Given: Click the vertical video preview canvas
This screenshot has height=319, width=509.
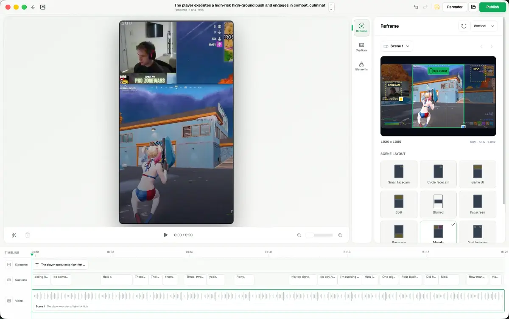Looking at the screenshot, I should [x=176, y=122].
